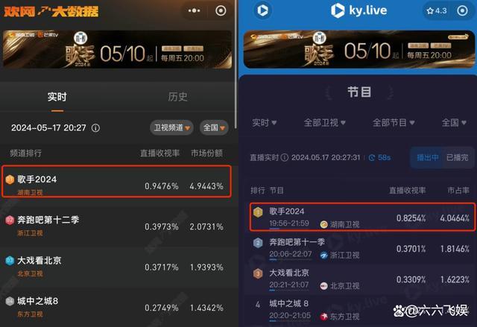Open 大戏看北京 row in ky.live ranking
Viewport: 477px width, 327px height.
(361, 279)
